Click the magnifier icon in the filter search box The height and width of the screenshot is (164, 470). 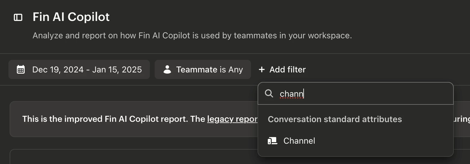269,94
